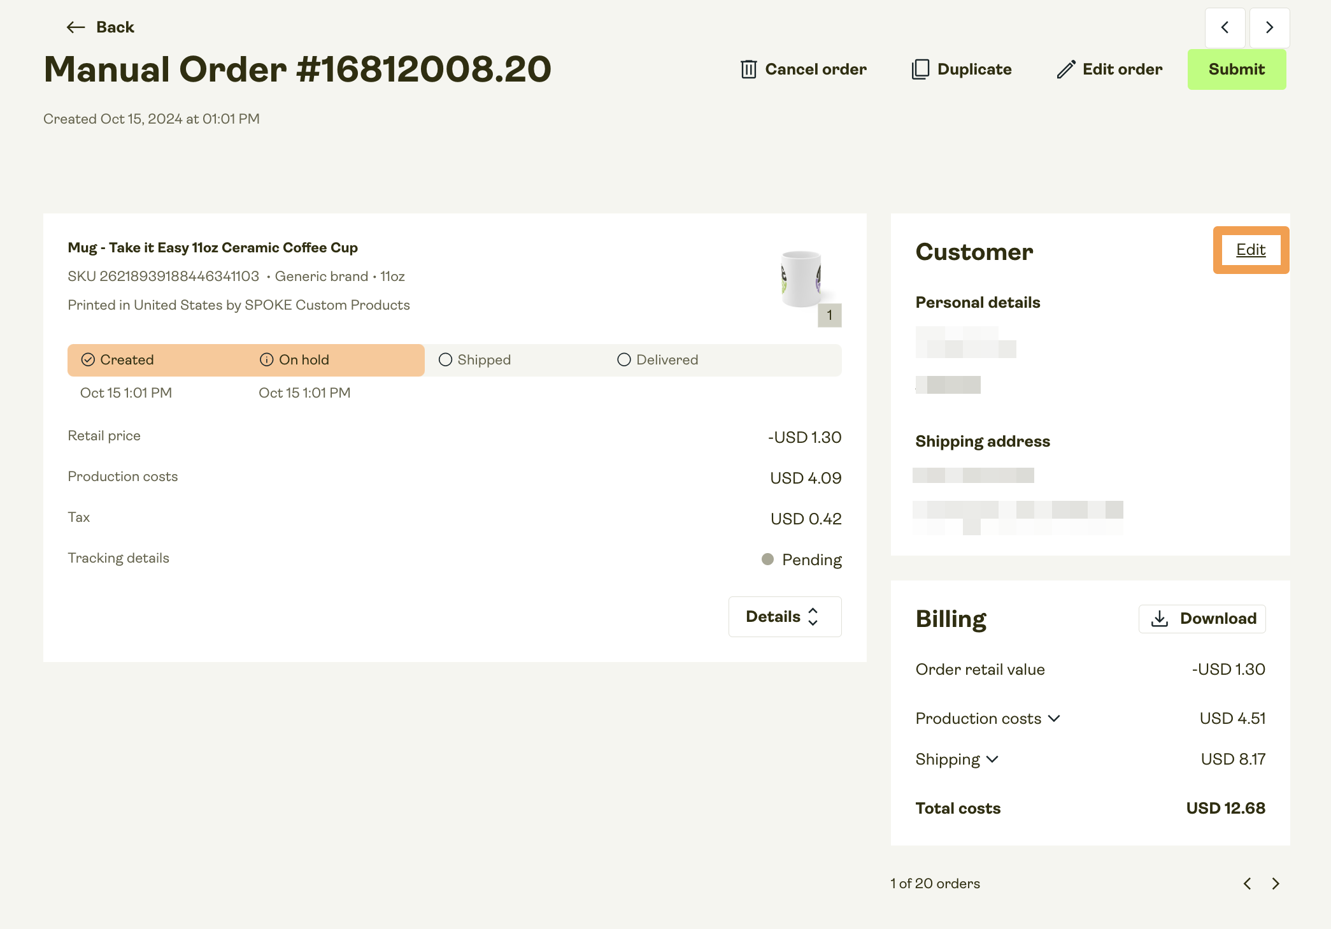Go to next order in bottom pagination
This screenshot has width=1331, height=929.
coord(1276,884)
